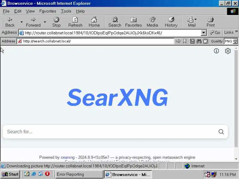Click the Windows logo throbber icon
239x179 pixels.
click(x=233, y=11)
